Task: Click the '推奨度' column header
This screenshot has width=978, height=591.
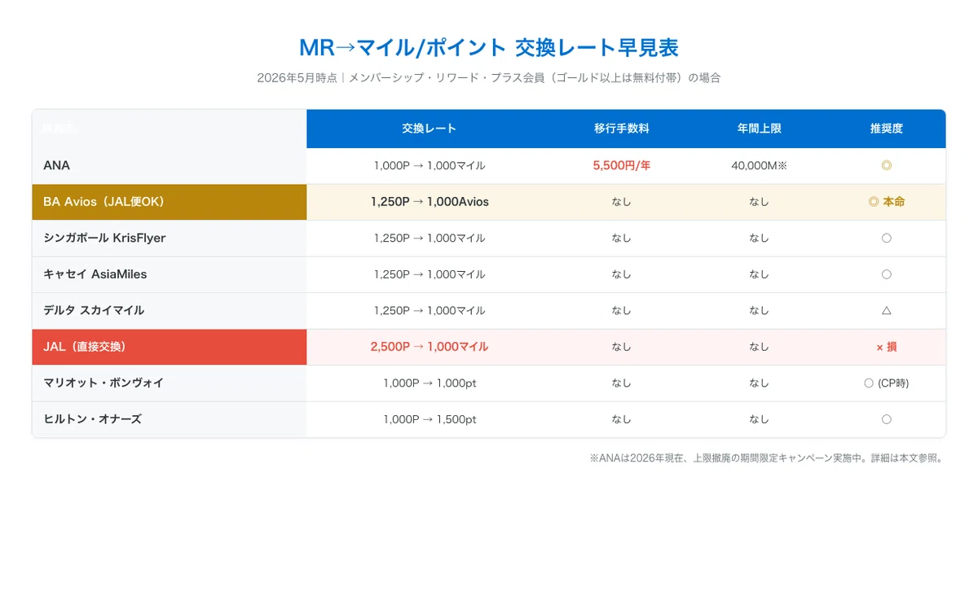Action: coord(887,129)
